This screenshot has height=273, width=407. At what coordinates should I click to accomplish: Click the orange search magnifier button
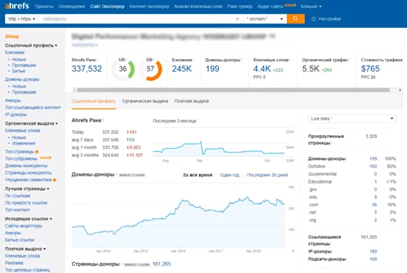click(x=296, y=19)
